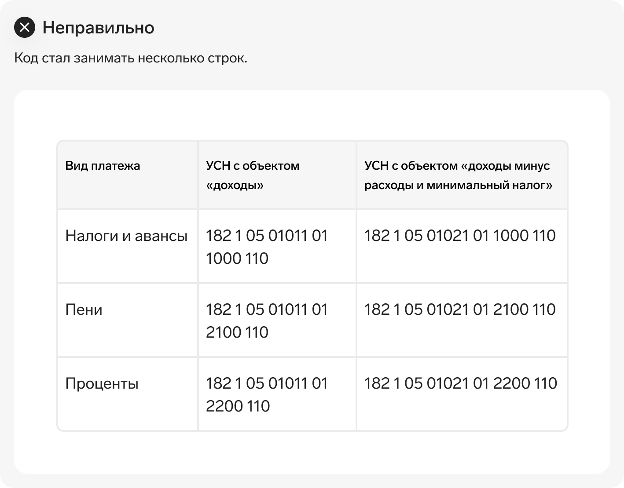Screen dimensions: 624x488
Task: Click code 182 1 05 01021 01 2100 110
Action: coord(460,310)
